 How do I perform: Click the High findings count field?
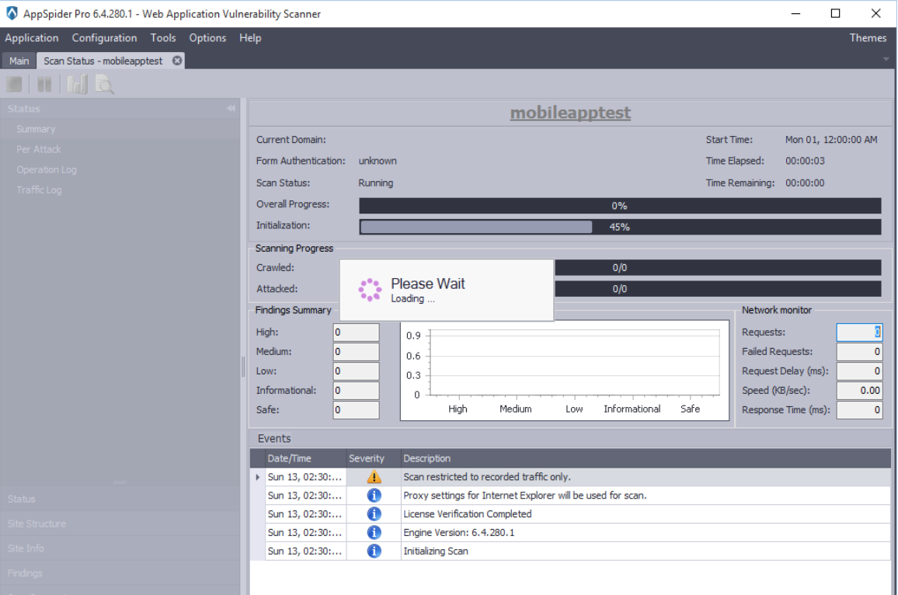click(356, 332)
